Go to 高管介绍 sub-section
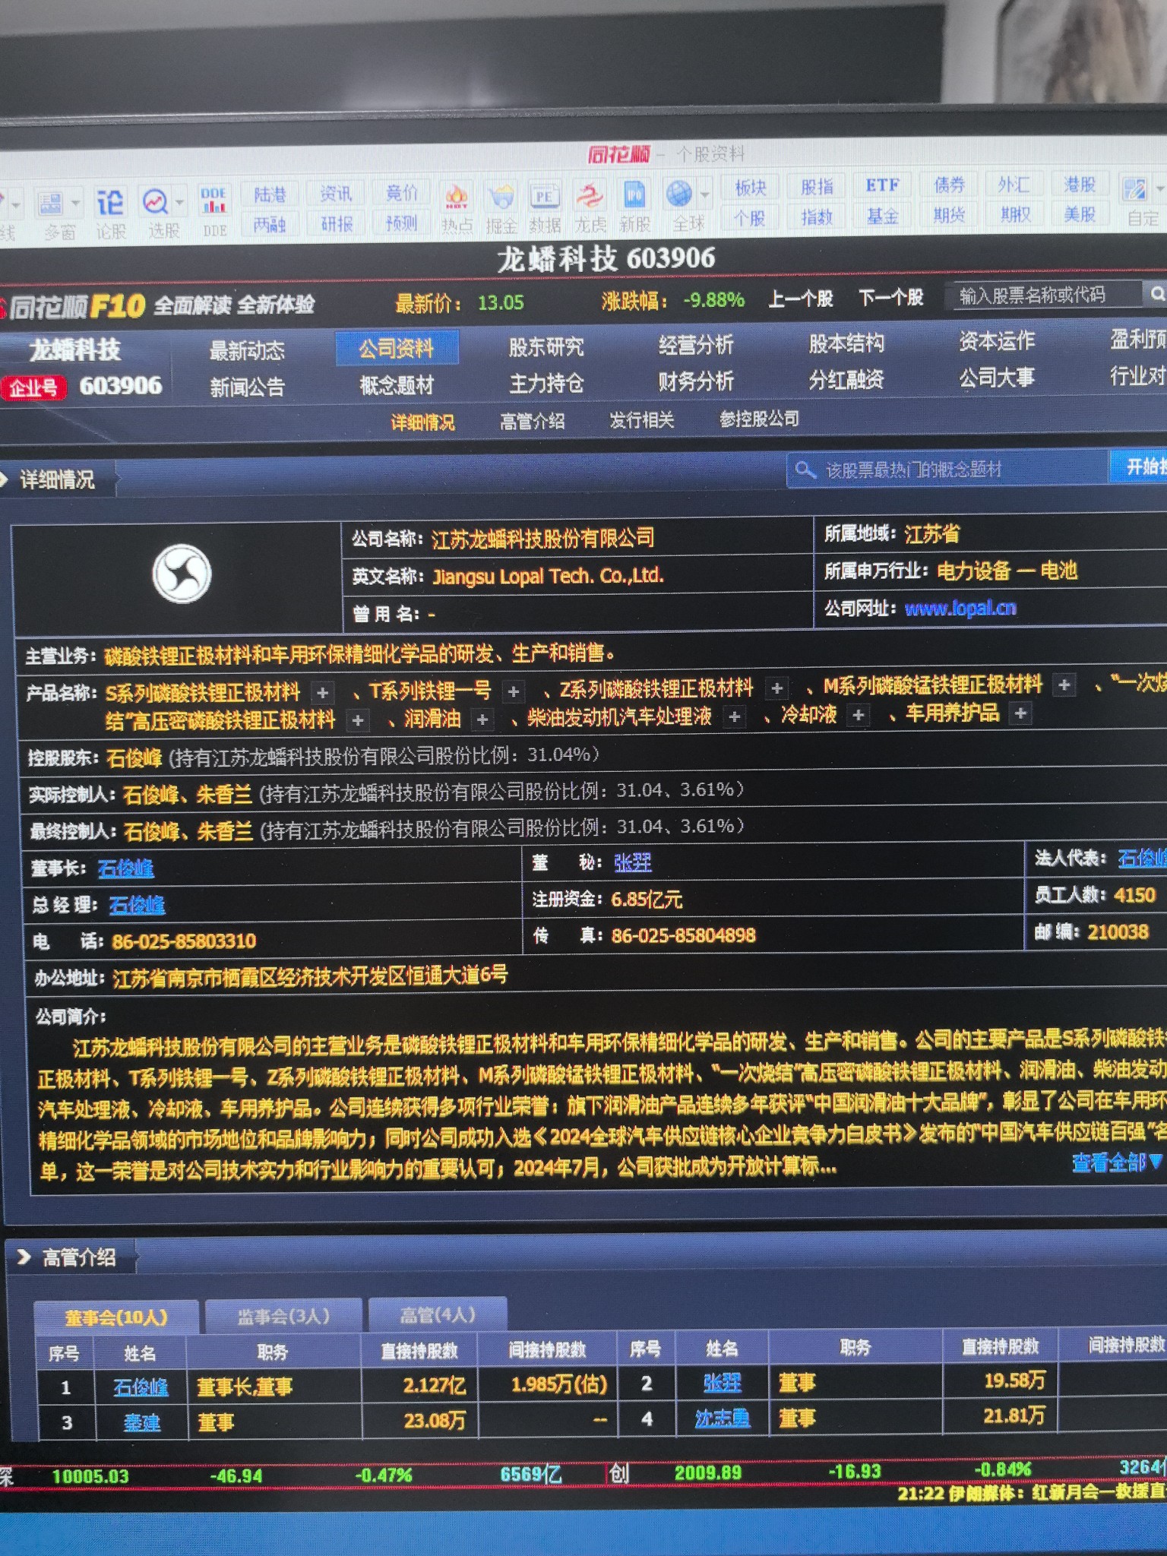This screenshot has height=1556, width=1167. 533,421
